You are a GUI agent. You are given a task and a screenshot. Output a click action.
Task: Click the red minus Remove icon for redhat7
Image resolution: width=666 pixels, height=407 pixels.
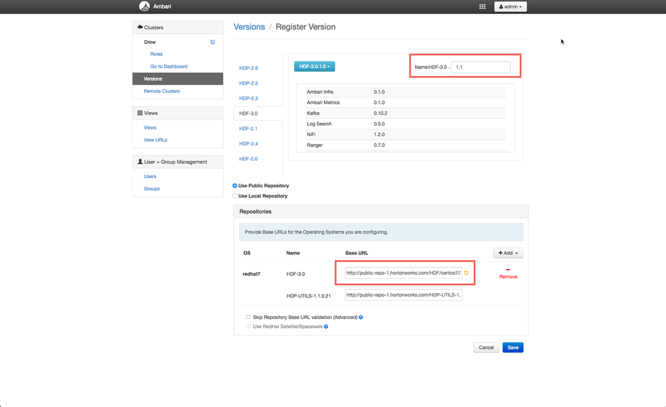[507, 270]
